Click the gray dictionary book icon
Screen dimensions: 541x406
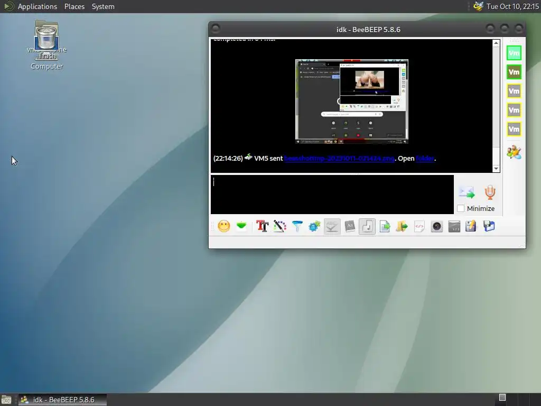(x=350, y=226)
